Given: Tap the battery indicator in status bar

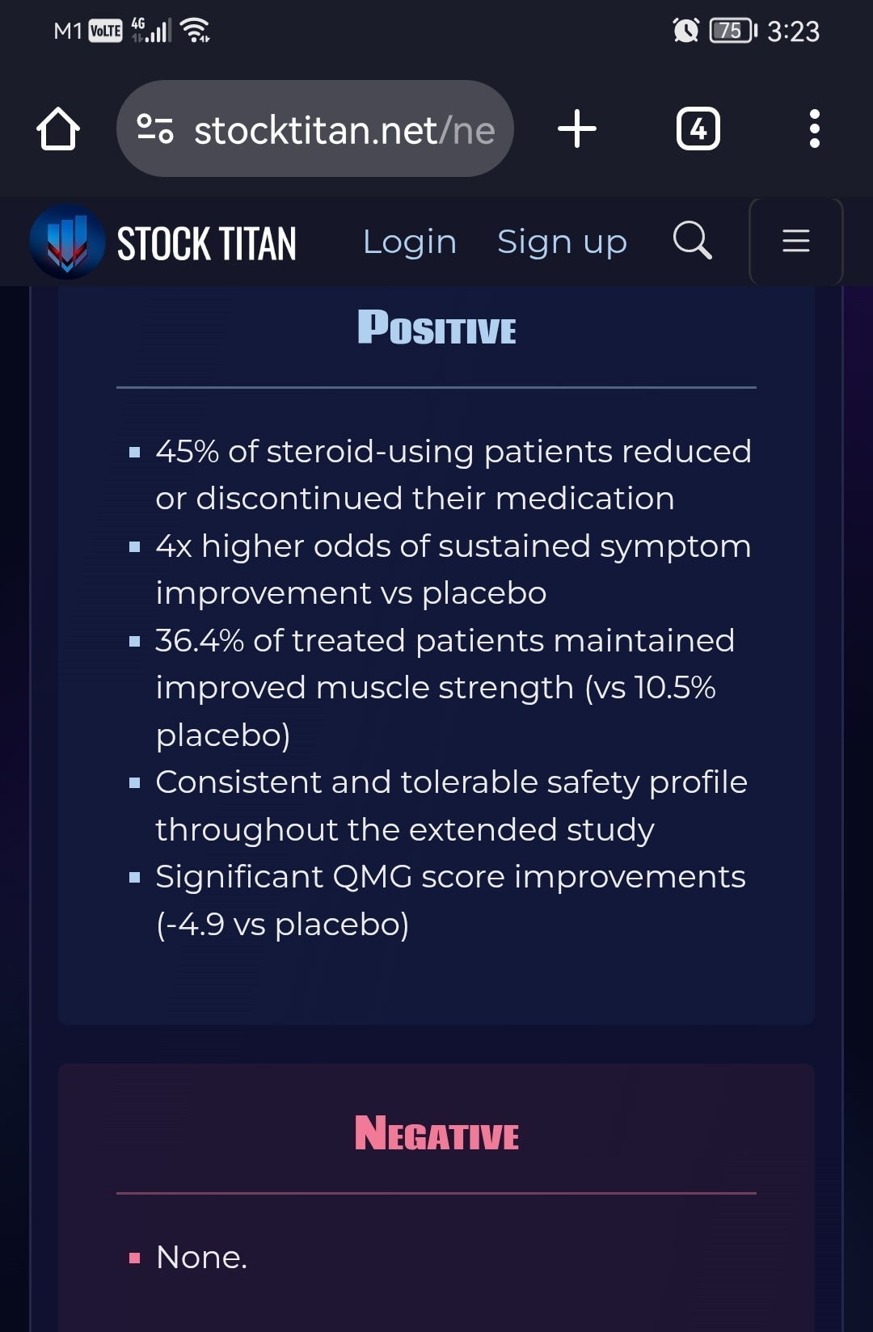Looking at the screenshot, I should point(733,31).
